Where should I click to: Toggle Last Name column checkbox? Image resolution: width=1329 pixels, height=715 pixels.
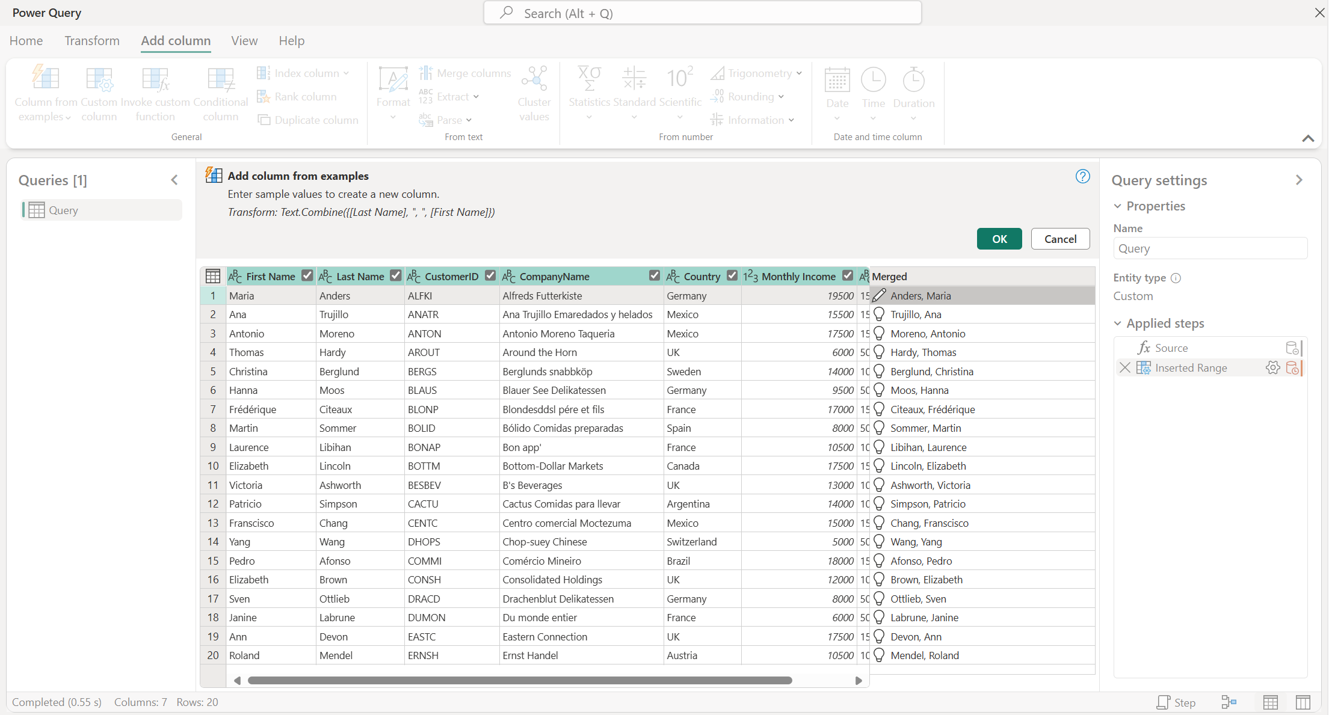pyautogui.click(x=395, y=275)
